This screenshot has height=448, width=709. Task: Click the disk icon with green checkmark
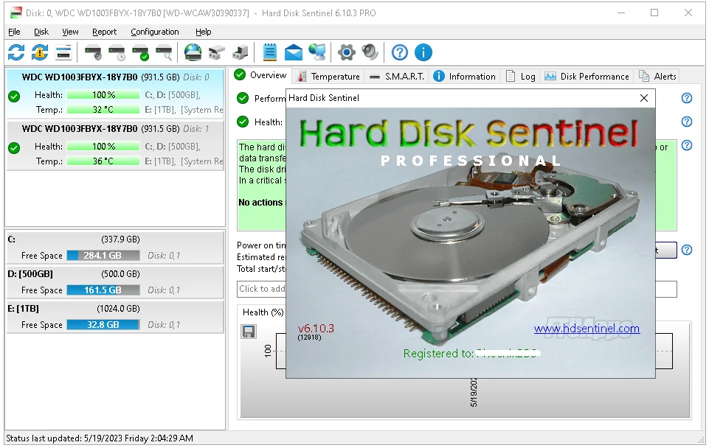pyautogui.click(x=140, y=52)
